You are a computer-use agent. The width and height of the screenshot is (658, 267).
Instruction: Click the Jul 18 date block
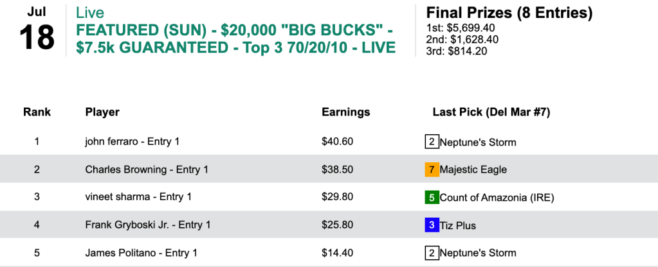click(x=36, y=30)
